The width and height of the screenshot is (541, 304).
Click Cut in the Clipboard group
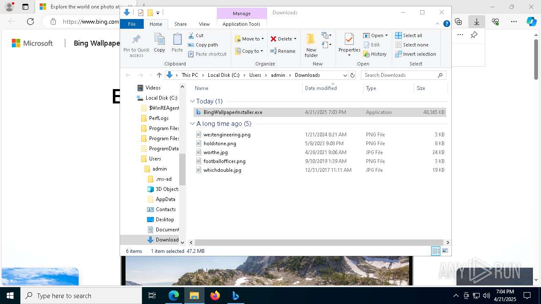[x=196, y=35]
